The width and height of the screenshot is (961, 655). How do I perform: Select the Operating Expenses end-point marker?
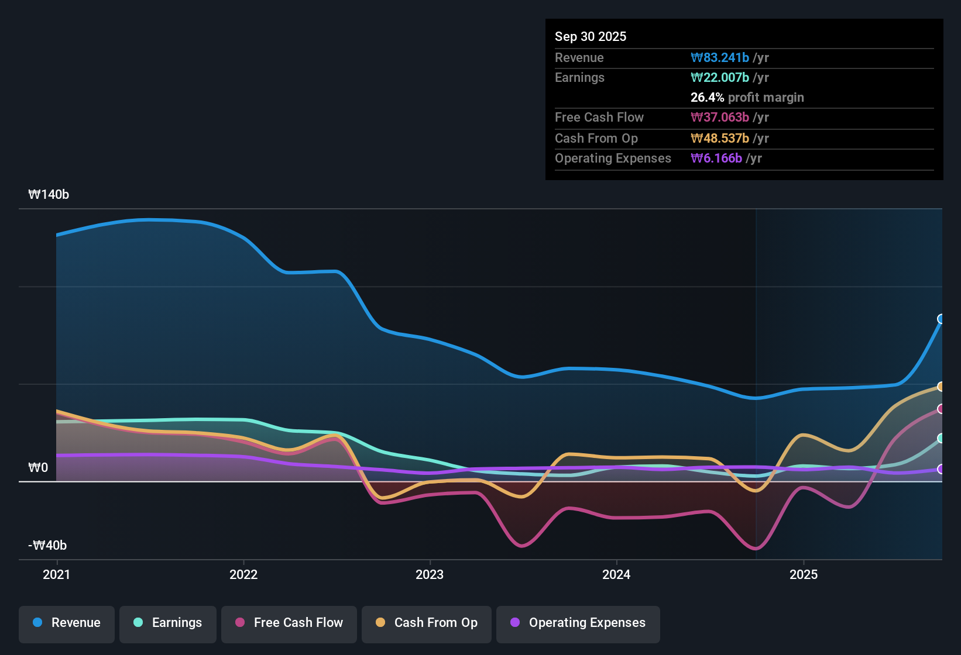tap(941, 469)
